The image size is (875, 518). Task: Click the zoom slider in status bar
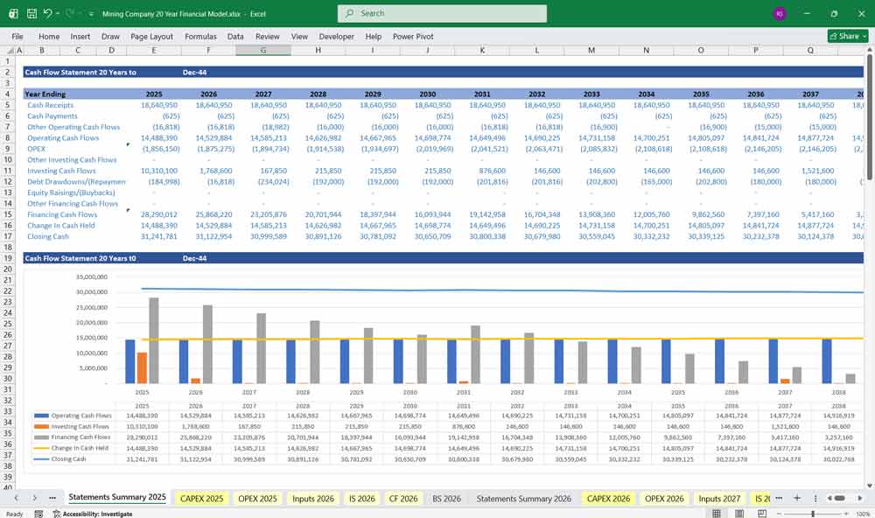click(813, 514)
